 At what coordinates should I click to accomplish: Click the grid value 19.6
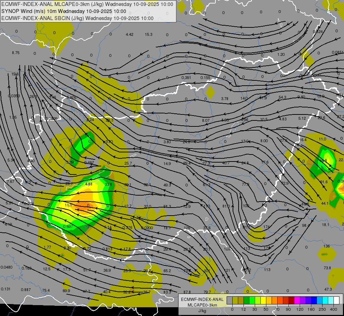click(15, 74)
